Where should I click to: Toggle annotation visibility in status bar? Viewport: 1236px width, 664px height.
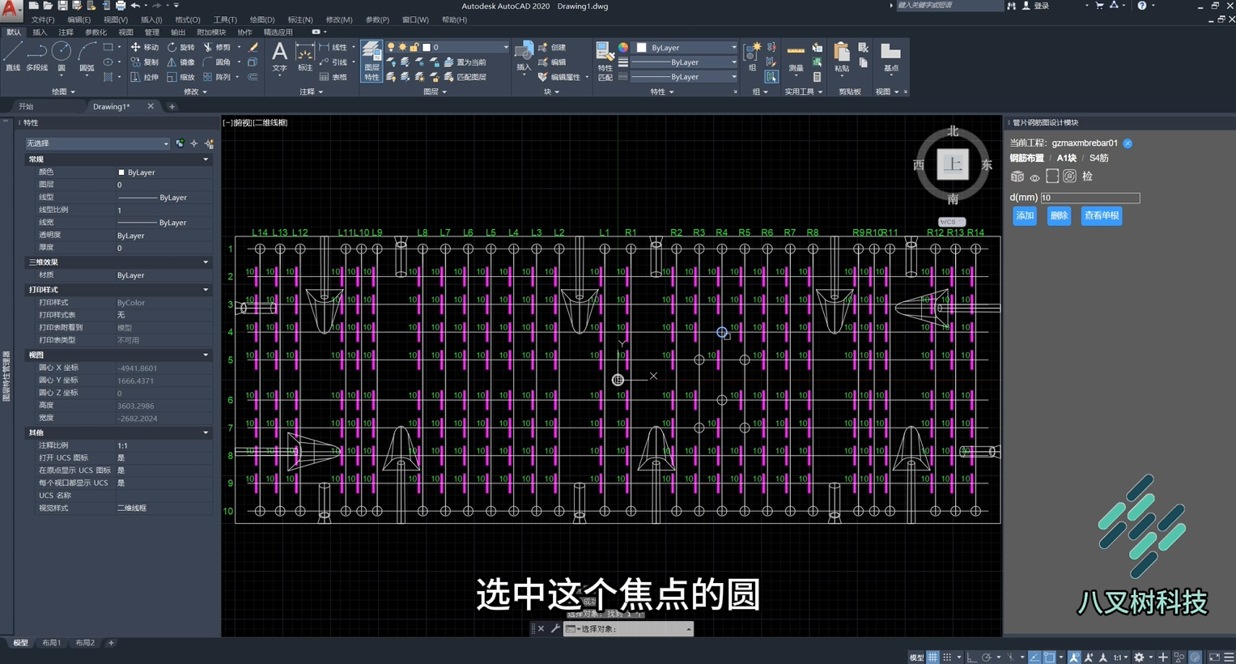click(1074, 658)
